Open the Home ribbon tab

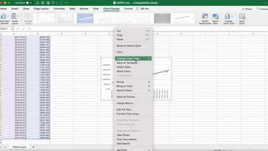[x=3, y=8]
